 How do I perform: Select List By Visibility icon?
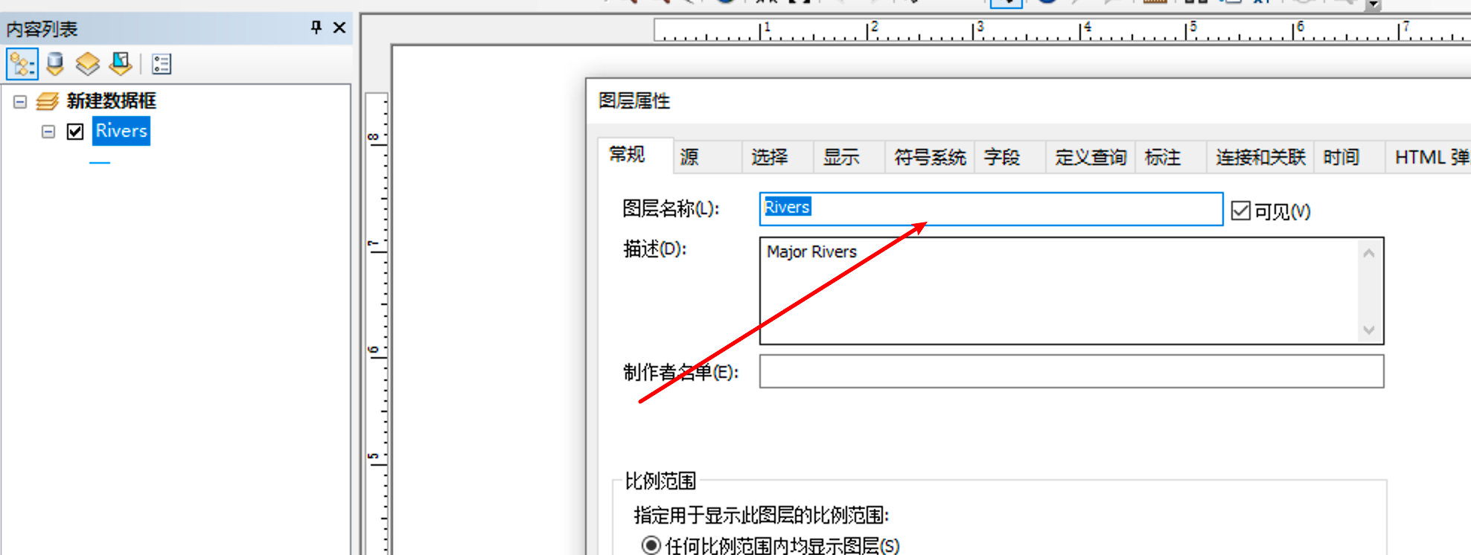coord(88,65)
